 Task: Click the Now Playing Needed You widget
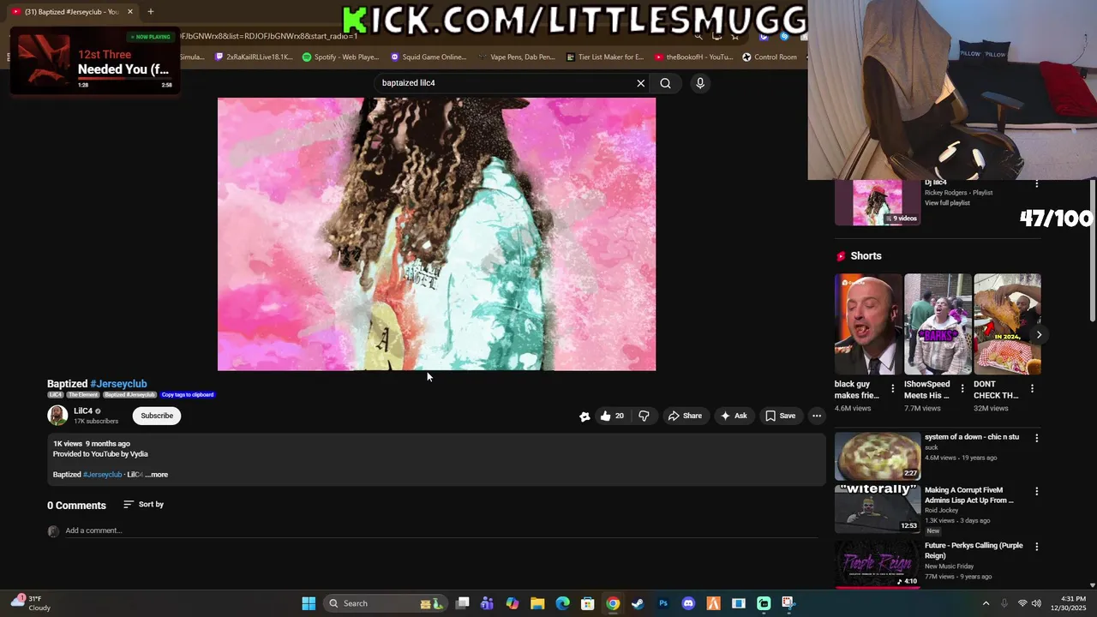pyautogui.click(x=95, y=62)
